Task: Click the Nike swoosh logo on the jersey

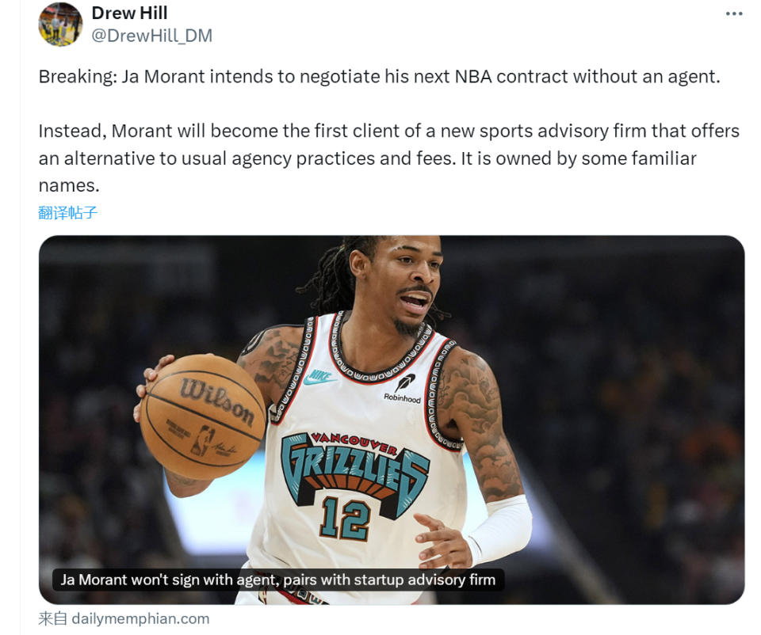Action: tap(319, 377)
